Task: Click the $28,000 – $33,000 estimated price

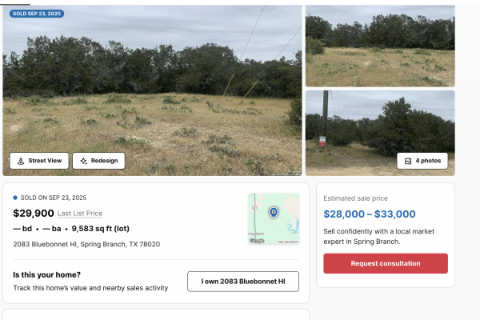Action: 370,214
